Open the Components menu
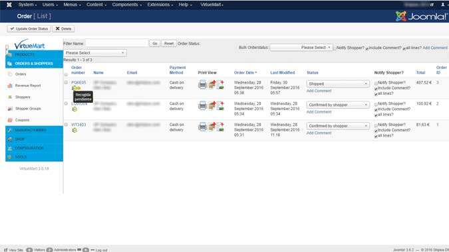Screen dimensions: 449x252 127,5
